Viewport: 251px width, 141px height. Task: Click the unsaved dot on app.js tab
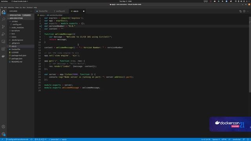84,11
